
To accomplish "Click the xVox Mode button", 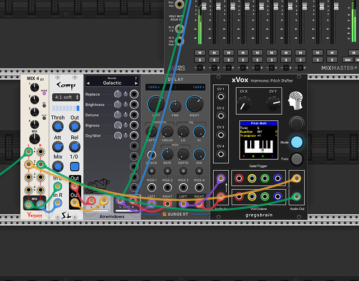I will pos(297,142).
